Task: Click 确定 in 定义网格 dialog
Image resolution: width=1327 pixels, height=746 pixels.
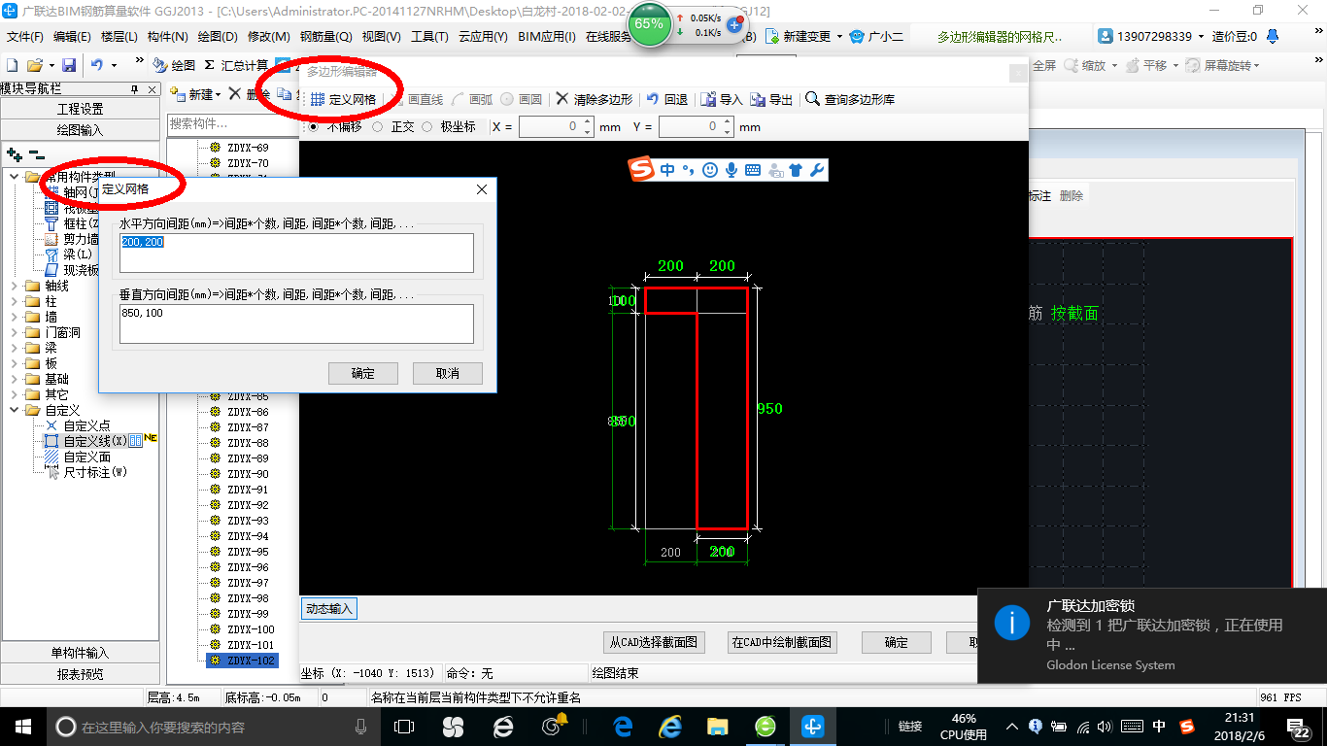Action: [363, 373]
